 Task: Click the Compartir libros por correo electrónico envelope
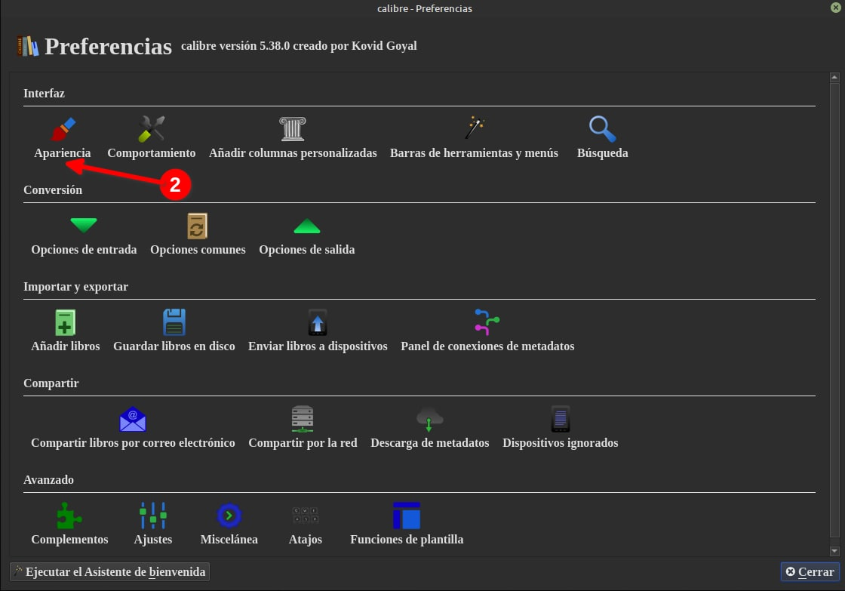click(133, 419)
